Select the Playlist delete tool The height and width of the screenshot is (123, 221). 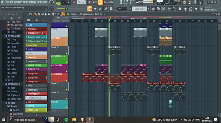(43, 14)
